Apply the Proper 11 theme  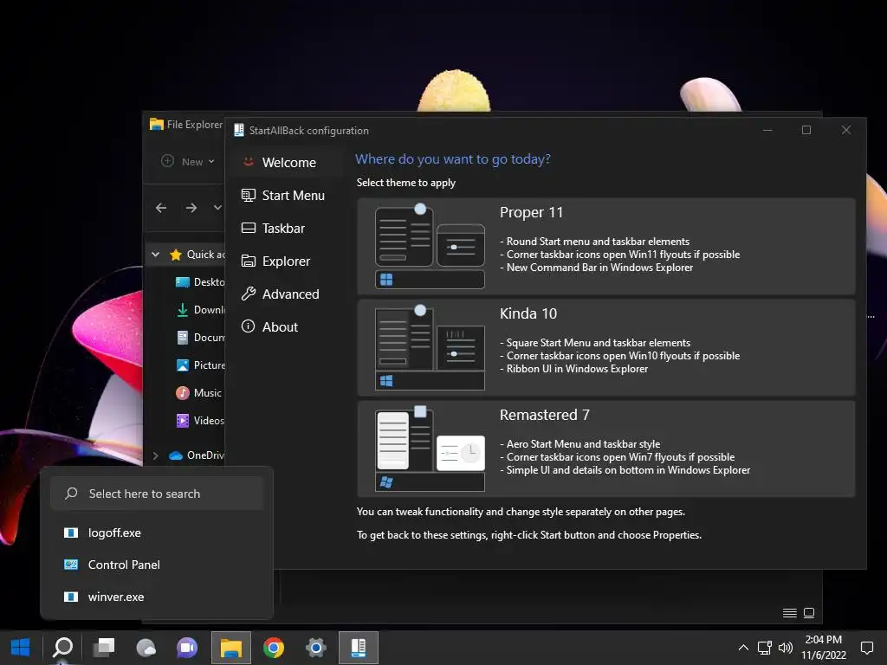[x=605, y=246]
